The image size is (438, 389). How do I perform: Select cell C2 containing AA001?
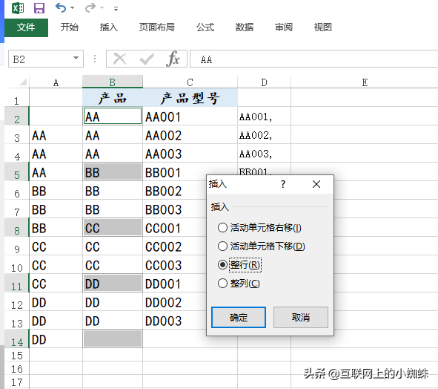[x=190, y=116]
